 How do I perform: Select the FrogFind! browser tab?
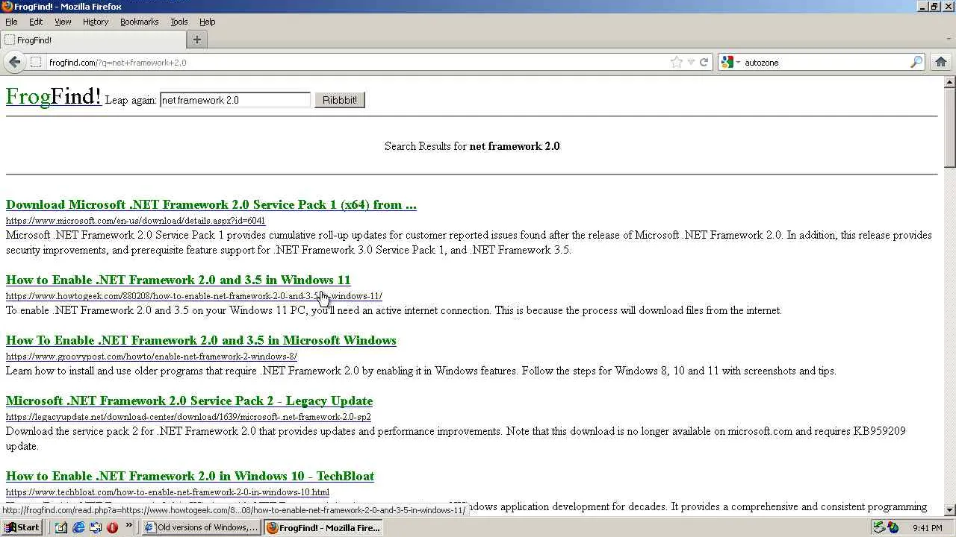tap(93, 40)
